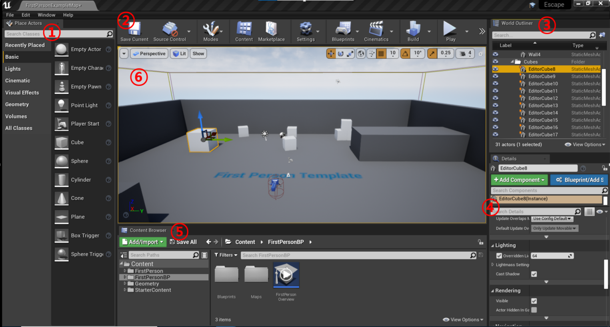Viewport: 610px width, 327px height.
Task: Open the Edit menu
Action: (26, 15)
